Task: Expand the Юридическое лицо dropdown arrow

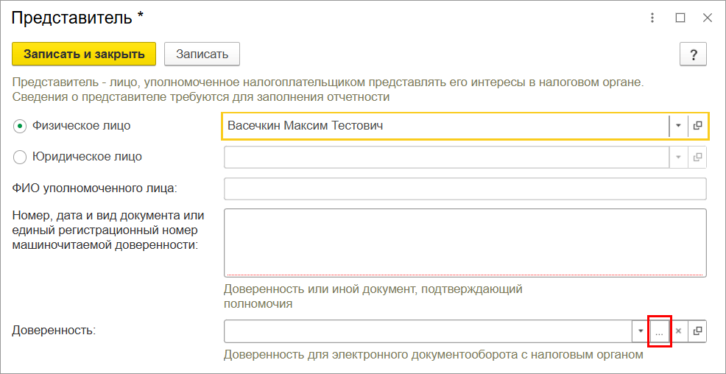Action: click(x=678, y=157)
